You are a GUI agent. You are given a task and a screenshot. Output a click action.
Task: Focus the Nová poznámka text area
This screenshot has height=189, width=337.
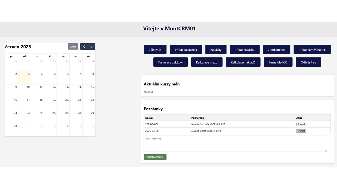pyautogui.click(x=235, y=144)
